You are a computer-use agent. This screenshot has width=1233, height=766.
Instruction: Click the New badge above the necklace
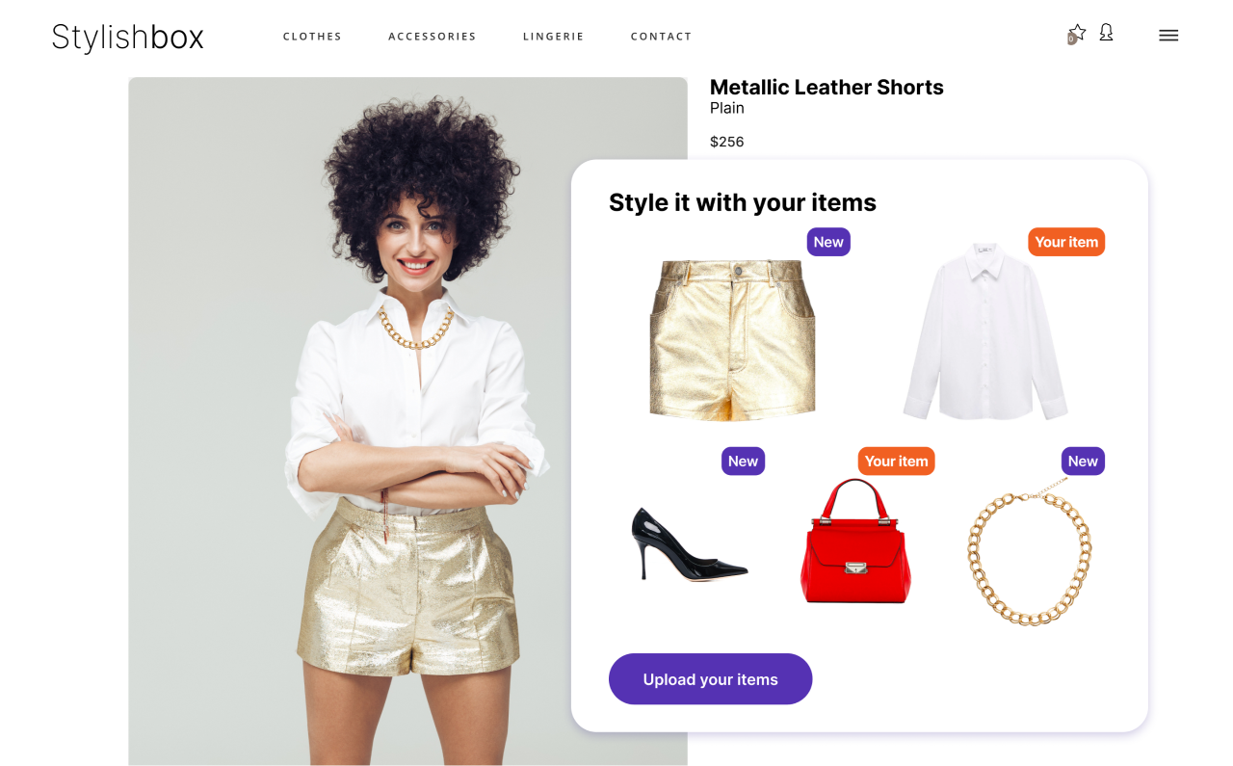[x=1083, y=462]
